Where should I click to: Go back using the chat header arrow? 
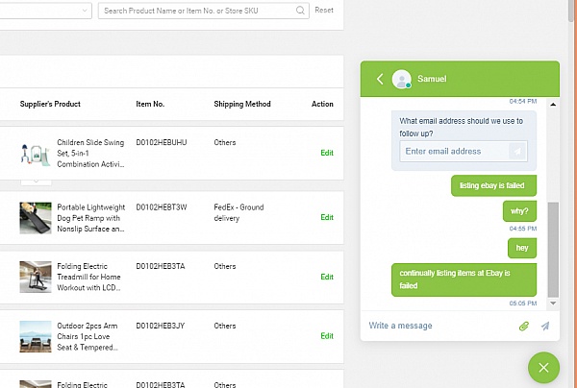380,79
